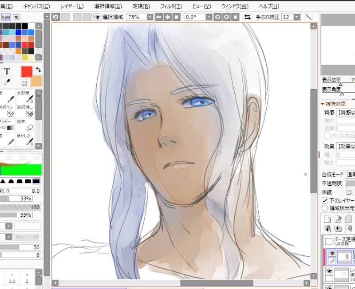The height and width of the screenshot is (289, 355).
Task: Open the フィルタ(T) menu
Action: (x=171, y=6)
